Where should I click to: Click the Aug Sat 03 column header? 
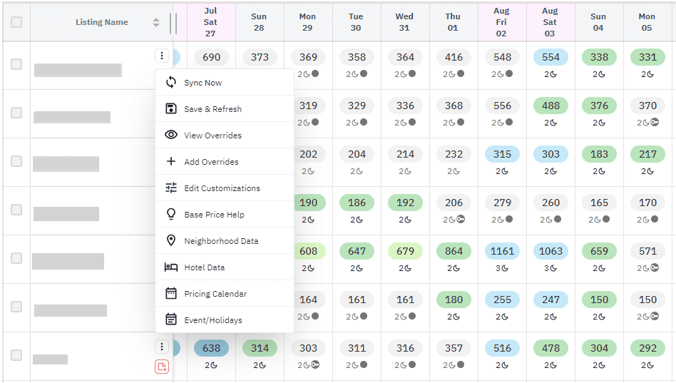pos(550,22)
